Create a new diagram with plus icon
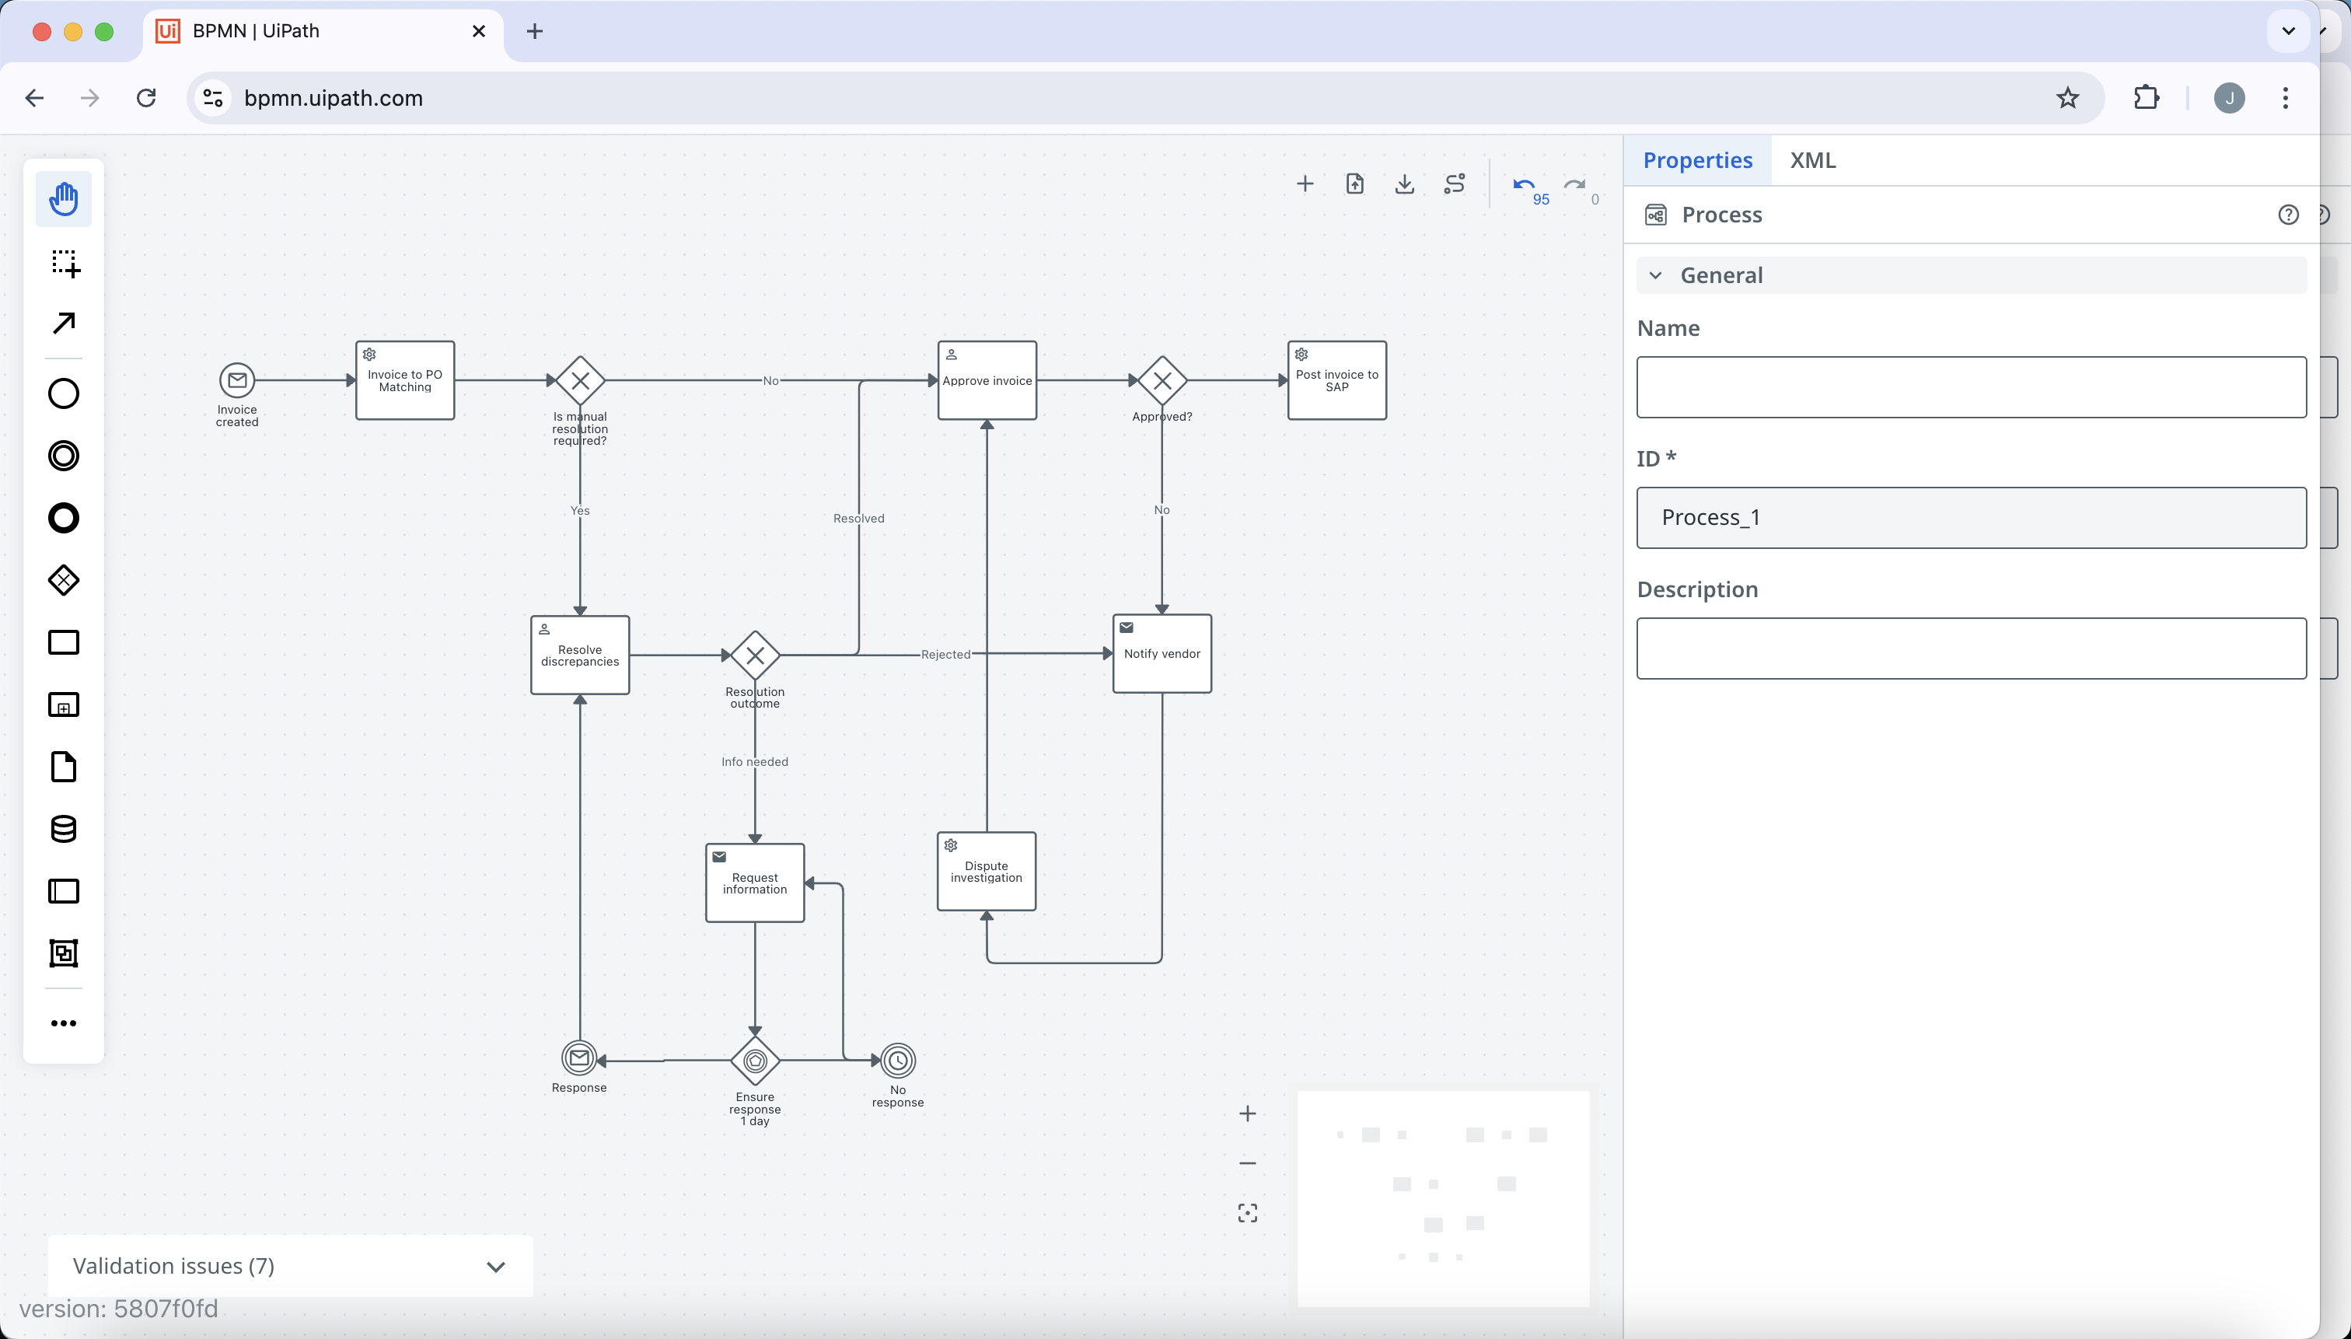Screen dimensions: 2351x1339 click(x=1305, y=184)
